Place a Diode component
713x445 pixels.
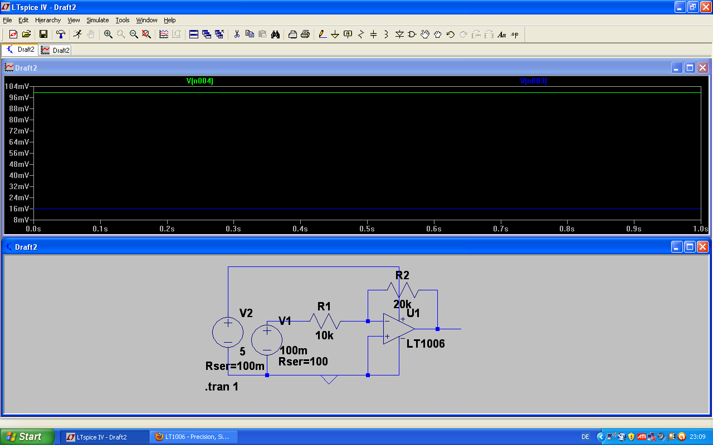[x=399, y=34]
